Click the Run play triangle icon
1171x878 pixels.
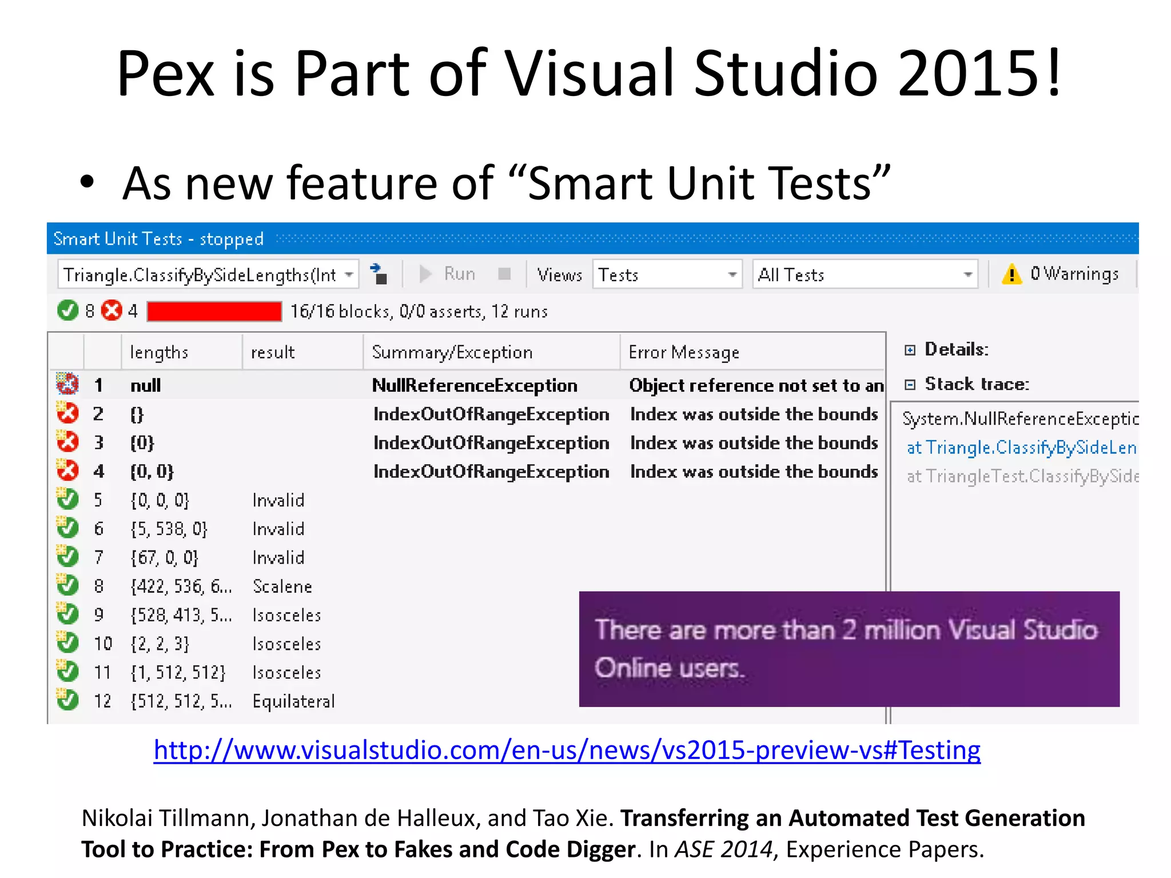click(x=425, y=274)
